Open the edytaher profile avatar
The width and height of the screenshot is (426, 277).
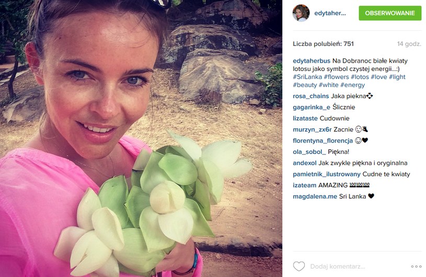point(301,13)
